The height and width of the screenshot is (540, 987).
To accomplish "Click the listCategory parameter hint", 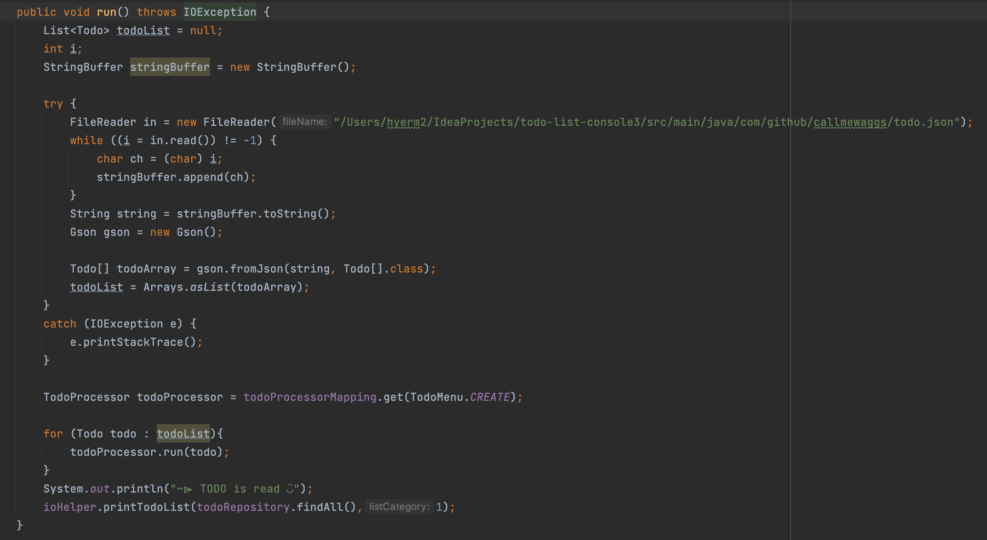I will click(x=399, y=507).
